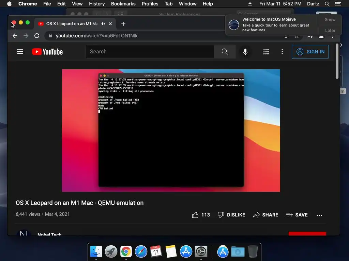Open Safari from the Dock
Viewport: 349px width, 261px height.
tap(141, 252)
